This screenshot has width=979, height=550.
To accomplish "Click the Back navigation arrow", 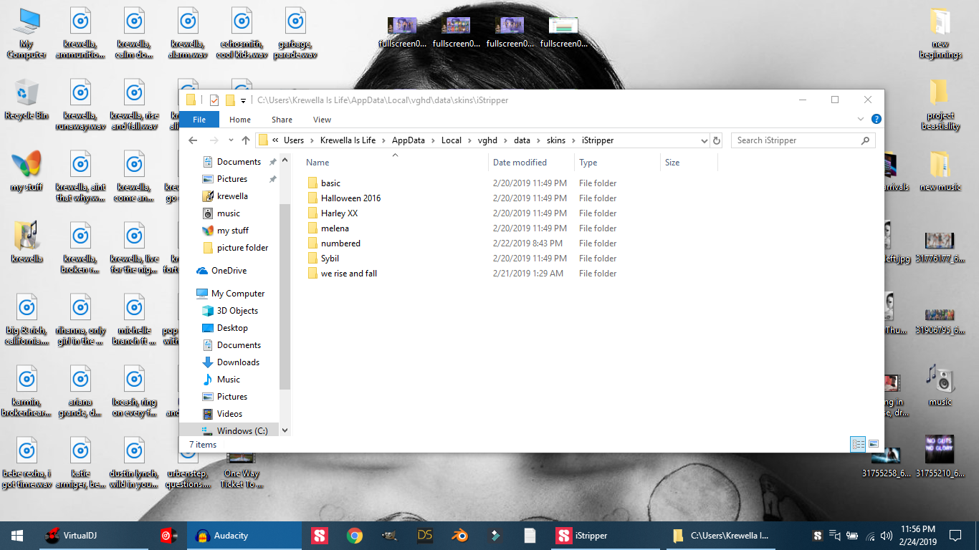I will coord(193,140).
